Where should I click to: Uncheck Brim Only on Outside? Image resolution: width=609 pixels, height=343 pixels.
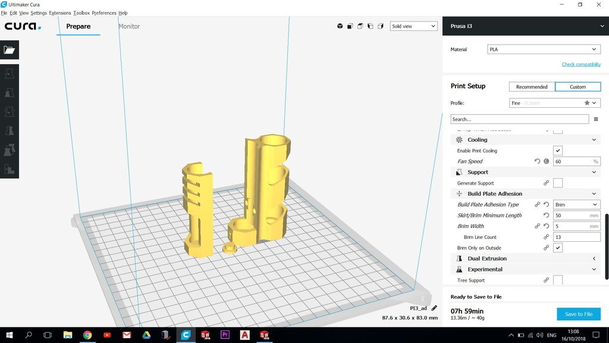[x=558, y=248]
